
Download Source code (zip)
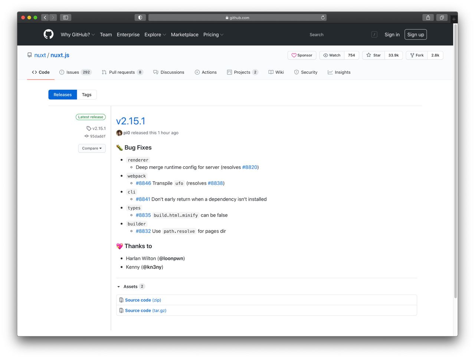143,300
